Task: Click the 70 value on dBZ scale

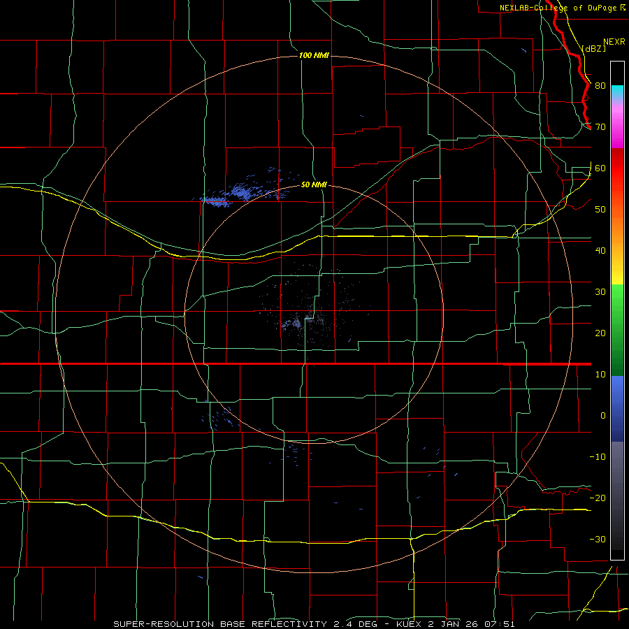Action: [x=600, y=127]
